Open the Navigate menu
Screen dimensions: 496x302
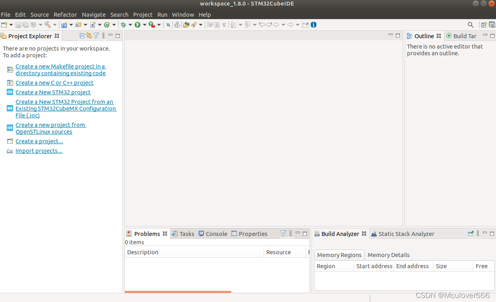tap(94, 15)
